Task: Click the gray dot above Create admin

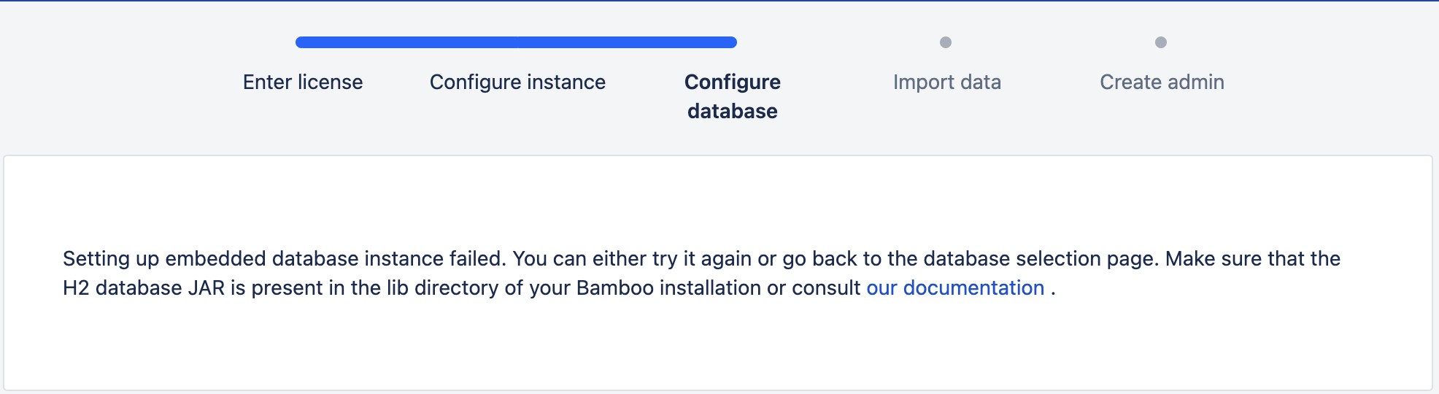Action: tap(1161, 42)
